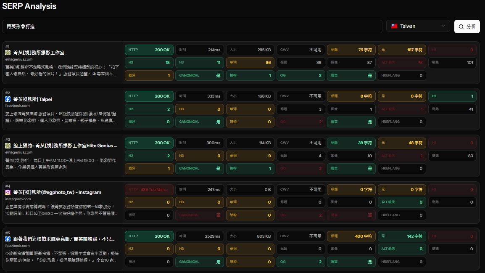Click the 分析 analyze button

467,27
